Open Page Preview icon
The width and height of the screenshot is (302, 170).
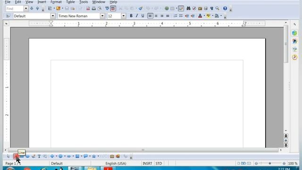tap(100, 8)
